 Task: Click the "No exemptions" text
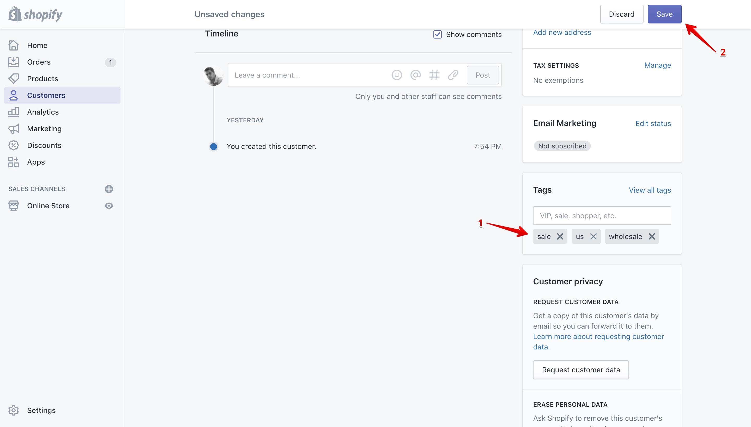(x=558, y=80)
